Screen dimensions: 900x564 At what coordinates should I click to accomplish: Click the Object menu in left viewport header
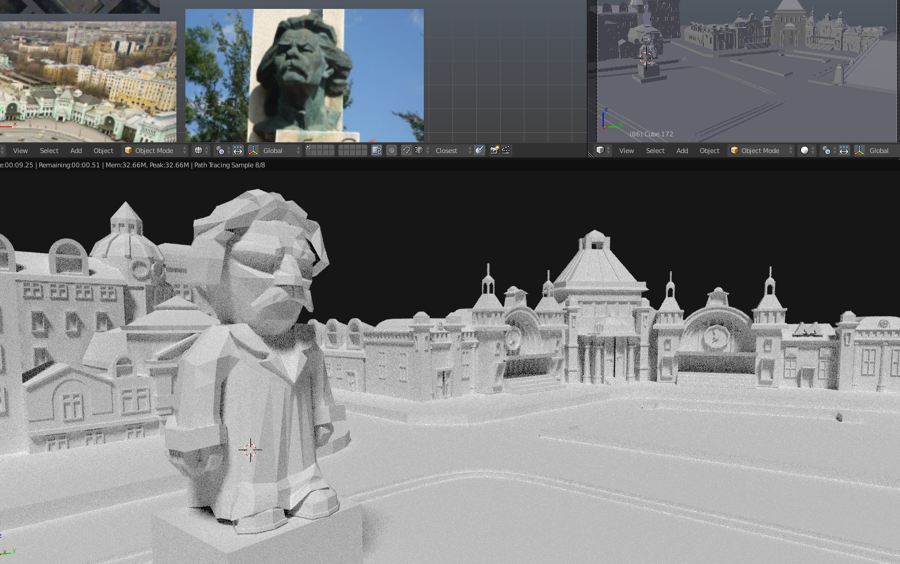coord(103,151)
